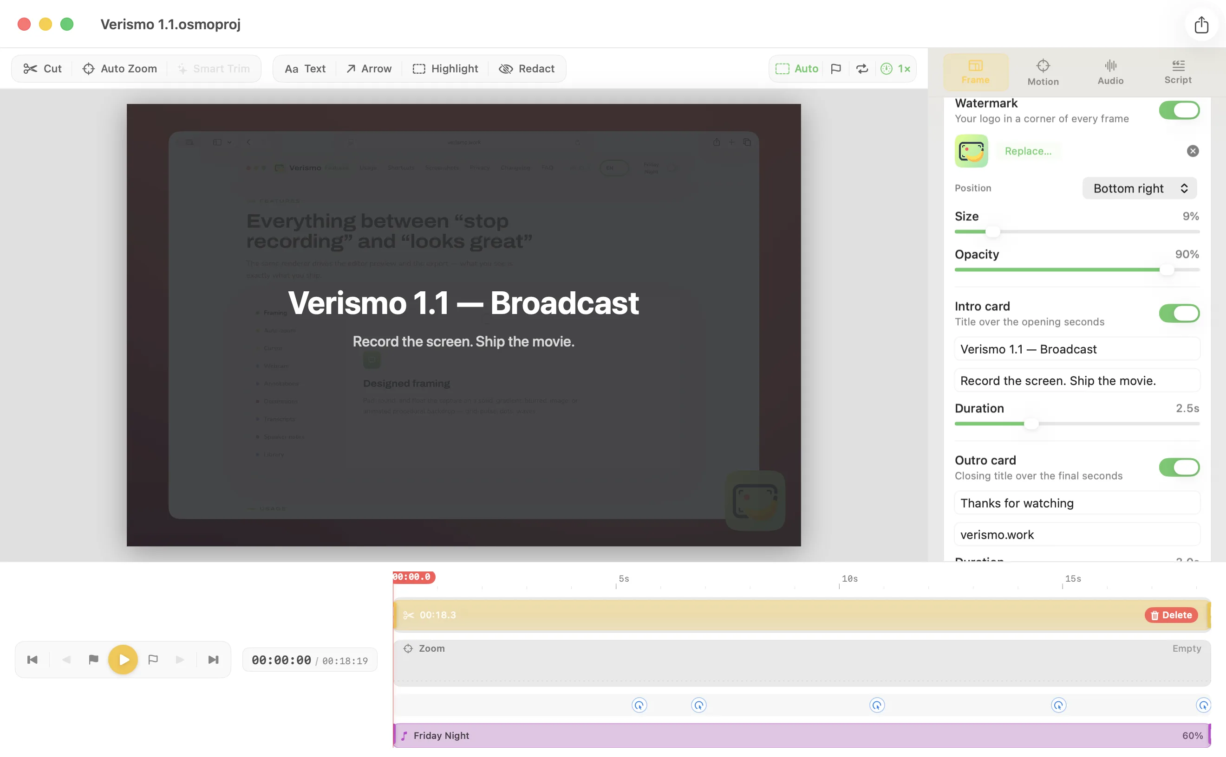Delete the 00:18.3 clip
1226x757 pixels.
(1171, 615)
